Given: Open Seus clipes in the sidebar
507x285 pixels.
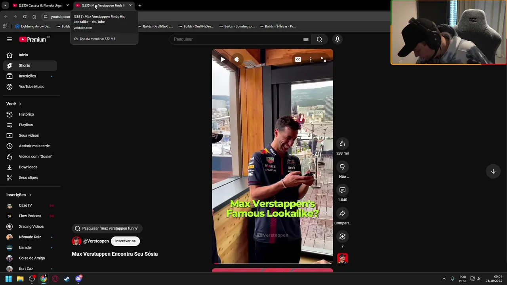Looking at the screenshot, I should [30, 178].
